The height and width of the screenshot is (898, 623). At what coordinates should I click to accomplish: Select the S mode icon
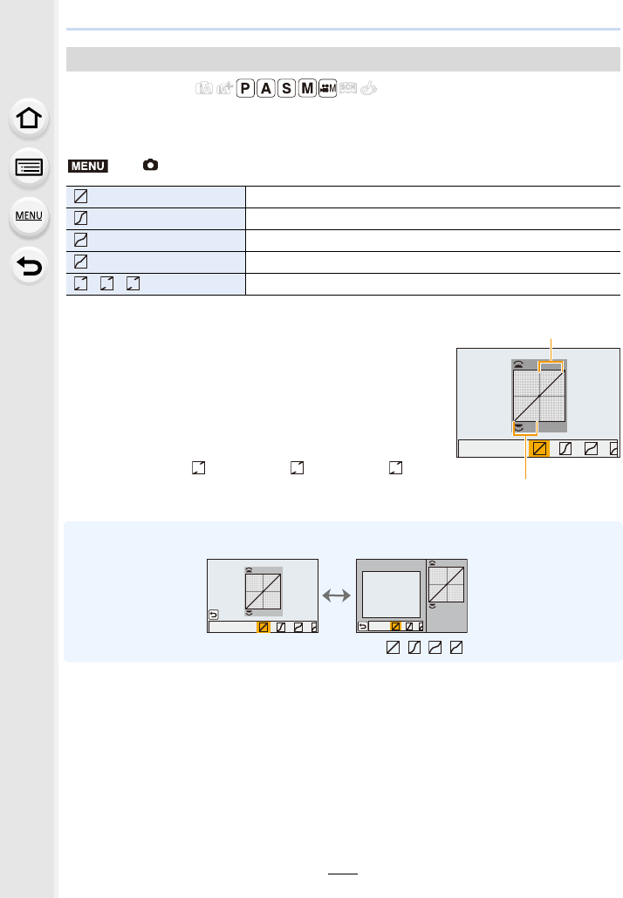pyautogui.click(x=286, y=88)
